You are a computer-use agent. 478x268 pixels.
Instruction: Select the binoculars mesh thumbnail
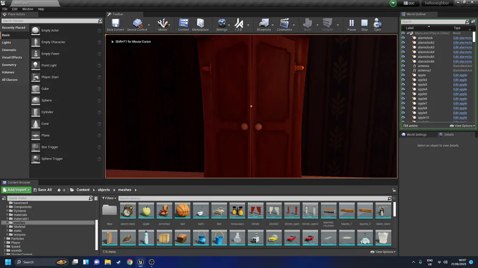coord(237,210)
